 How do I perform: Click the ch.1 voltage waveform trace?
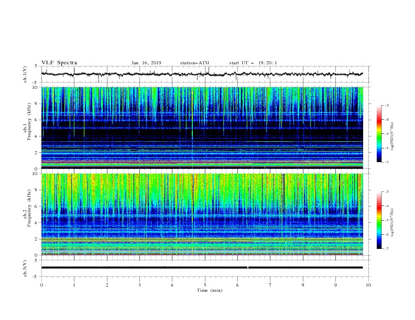pyautogui.click(x=202, y=74)
